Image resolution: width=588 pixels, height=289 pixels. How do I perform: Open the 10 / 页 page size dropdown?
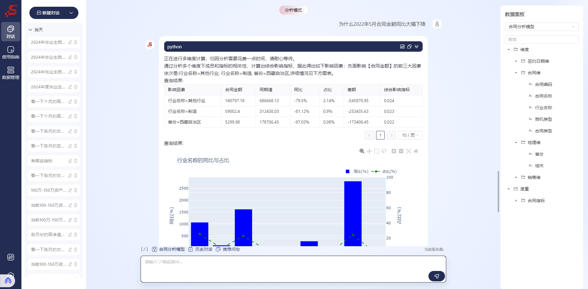click(410, 135)
